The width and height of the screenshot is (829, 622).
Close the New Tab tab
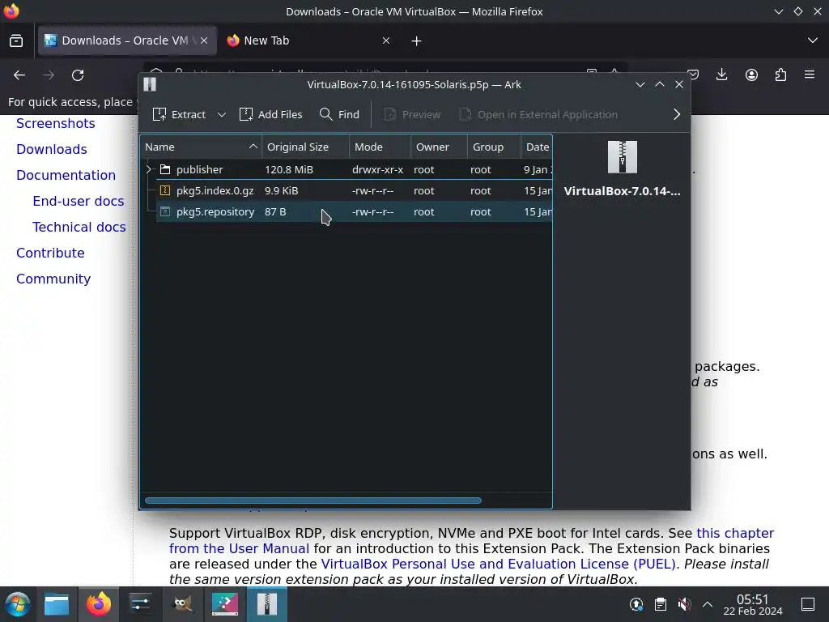[386, 40]
